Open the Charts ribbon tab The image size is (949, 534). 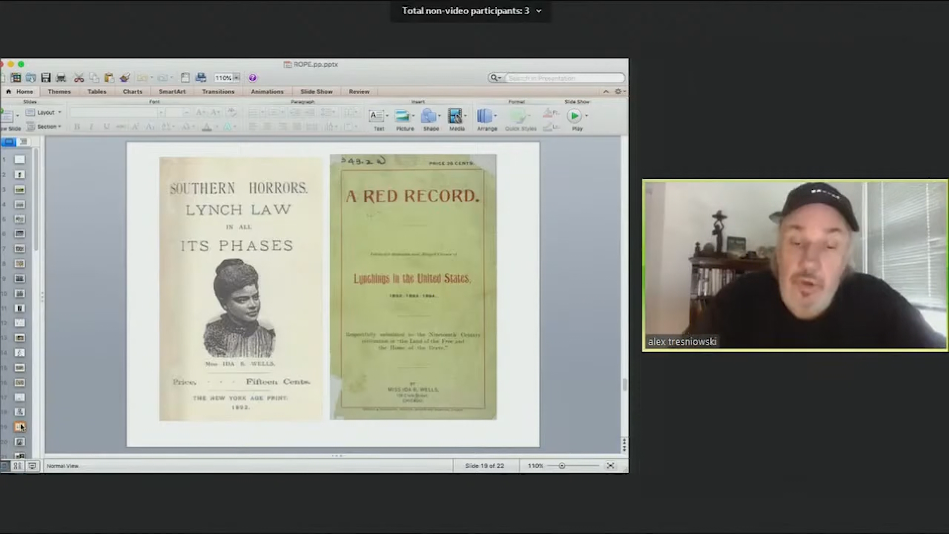pyautogui.click(x=132, y=91)
